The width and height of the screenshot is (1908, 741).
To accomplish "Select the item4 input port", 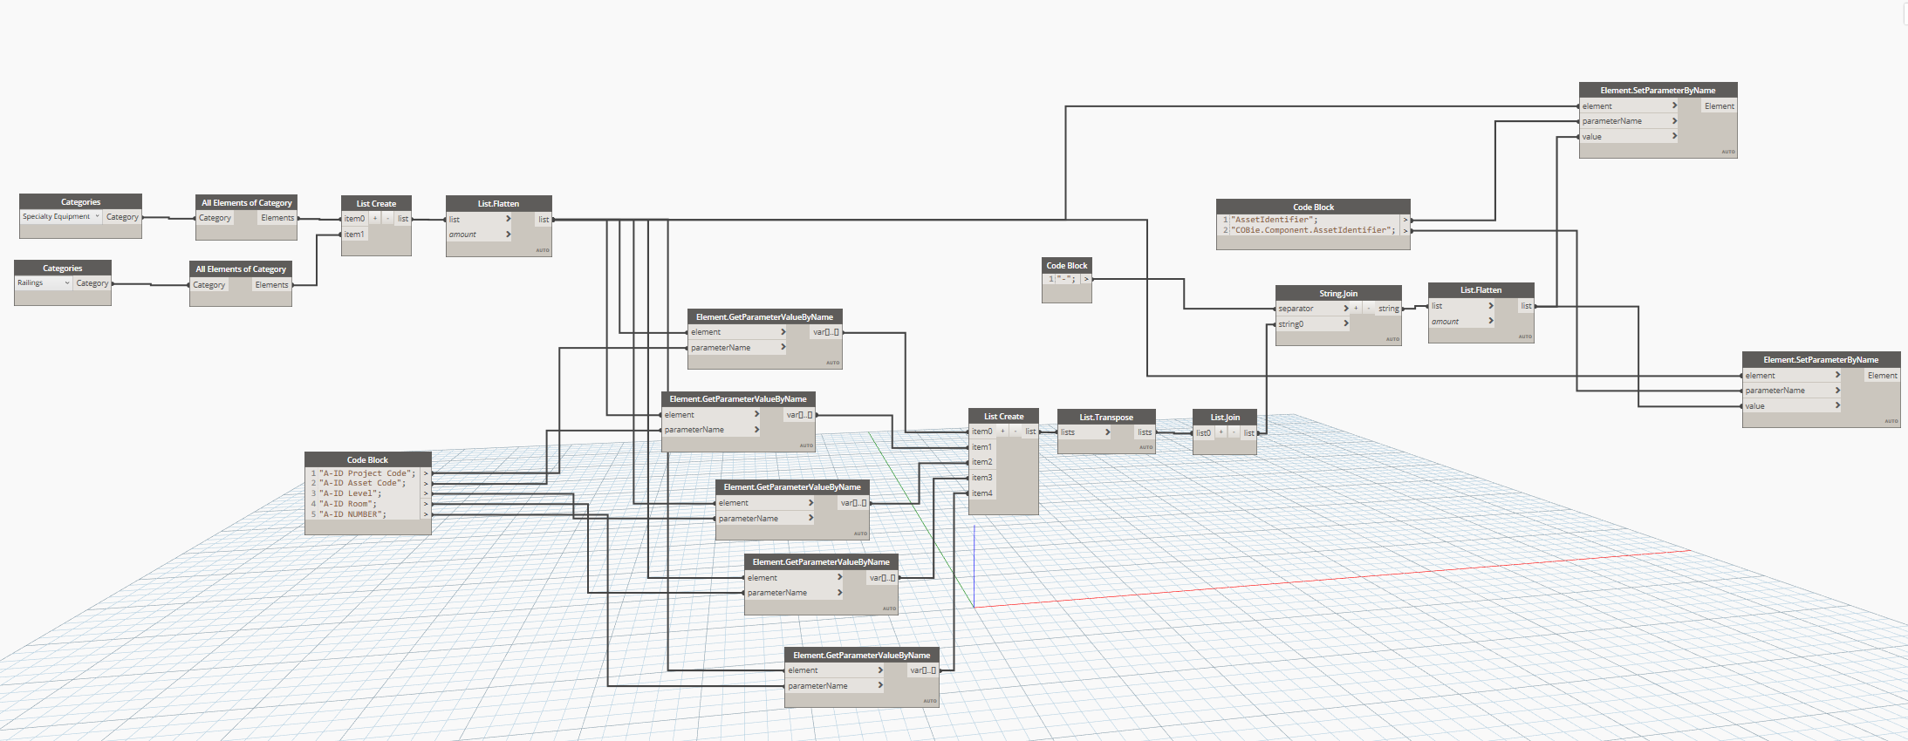I will pyautogui.click(x=982, y=493).
